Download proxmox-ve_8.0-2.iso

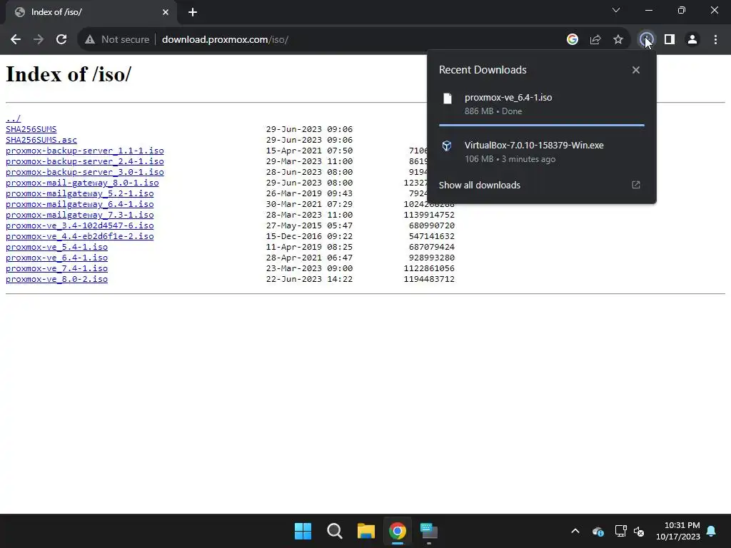[56, 279]
